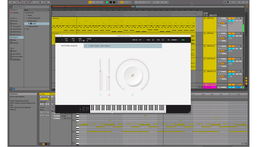Toggle Punch-Out switch right of loop button
Viewport: 258px width, 147px height.
[x=155, y=2]
